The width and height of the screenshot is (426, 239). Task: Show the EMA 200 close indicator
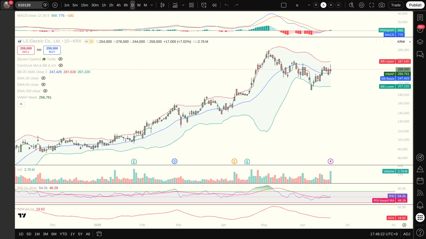click(45, 91)
